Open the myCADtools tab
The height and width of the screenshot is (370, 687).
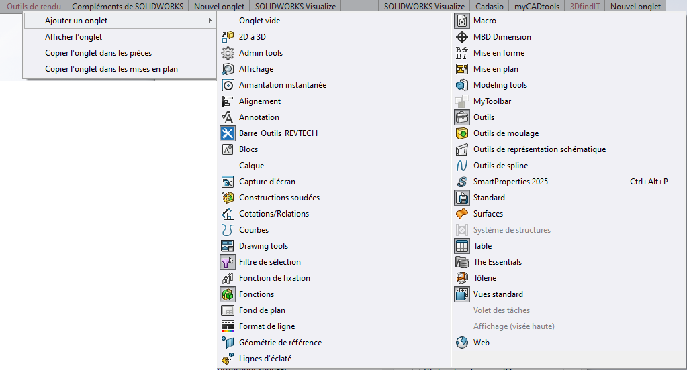coord(537,6)
